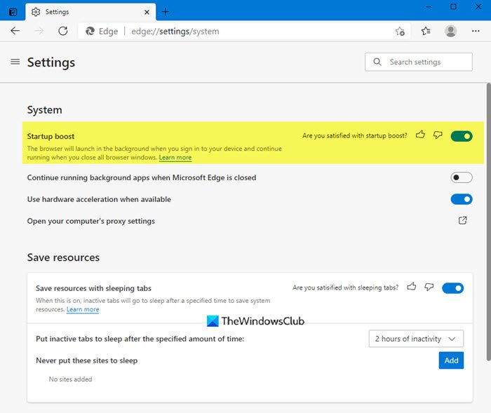The height and width of the screenshot is (413, 491).
Task: Turn off hardware acceleration toggle
Action: (x=461, y=199)
